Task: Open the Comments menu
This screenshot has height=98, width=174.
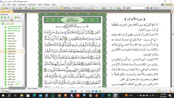Action: [x=32, y=5]
